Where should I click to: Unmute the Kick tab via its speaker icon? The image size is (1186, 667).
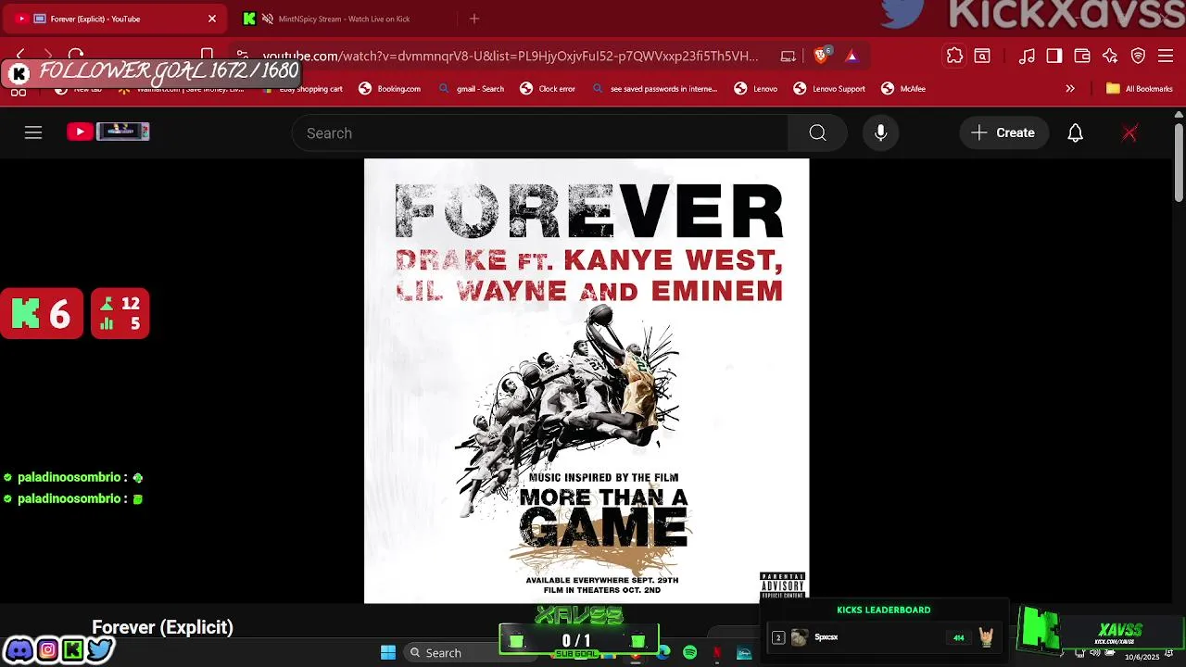(268, 19)
